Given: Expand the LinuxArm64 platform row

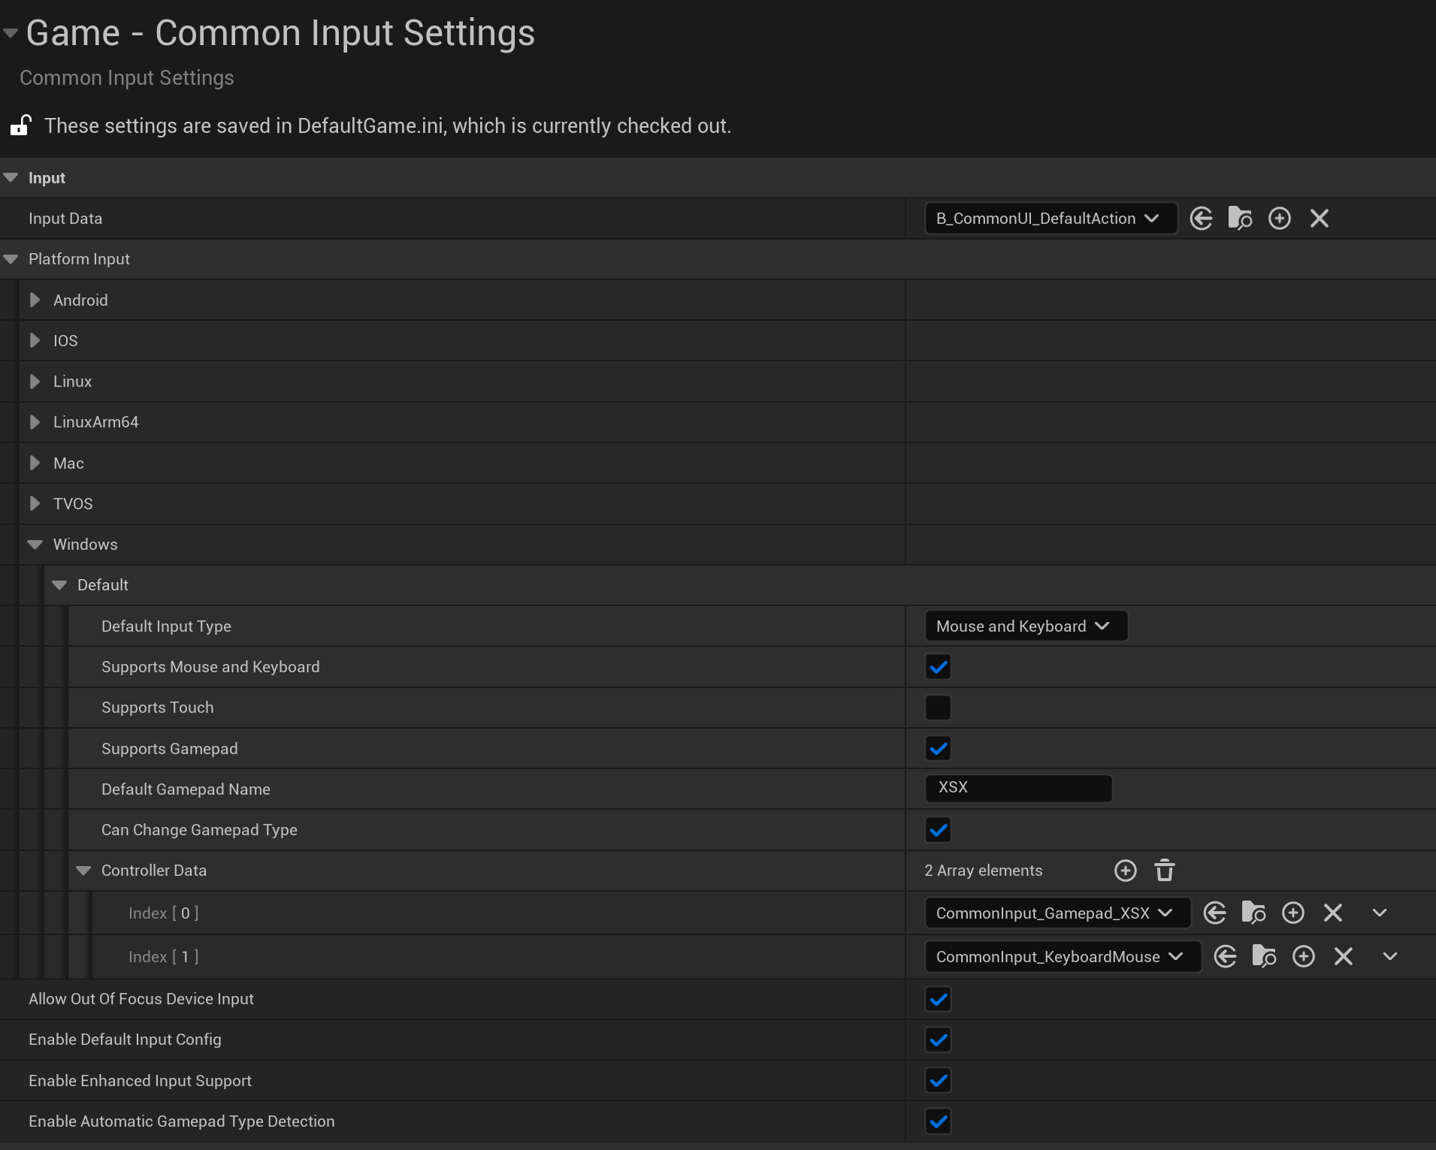Looking at the screenshot, I should point(35,422).
